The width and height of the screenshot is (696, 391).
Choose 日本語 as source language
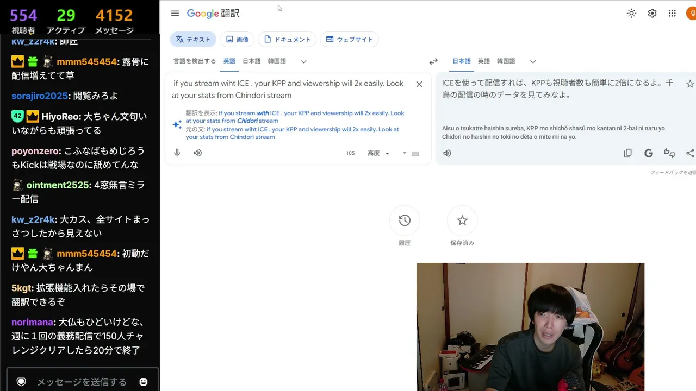[252, 61]
